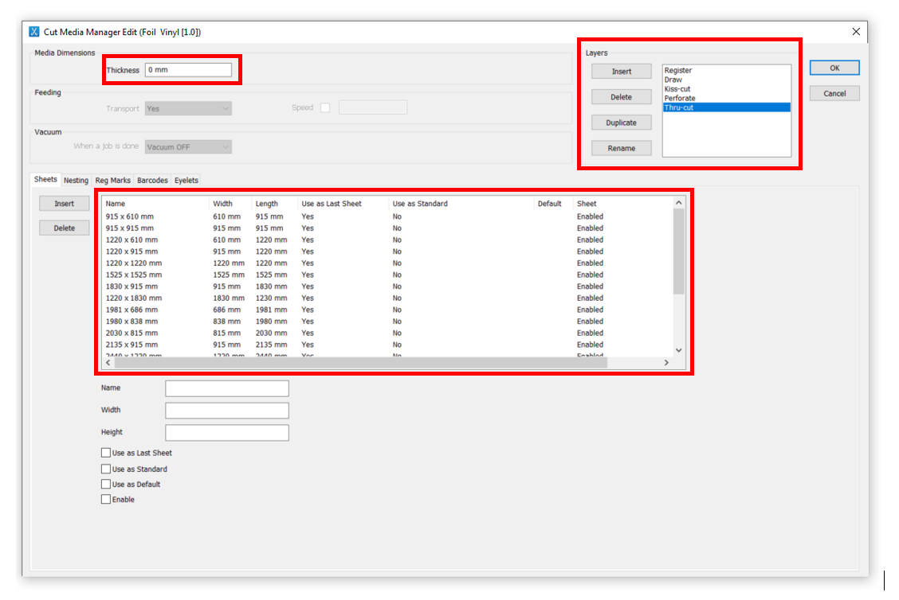Image resolution: width=899 pixels, height=600 pixels.
Task: Select the Perforate layer
Action: pos(726,98)
